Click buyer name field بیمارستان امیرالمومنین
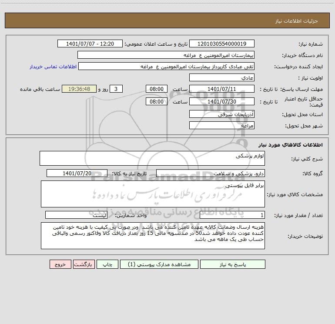The height and width of the screenshot is (324, 335). pos(166,55)
